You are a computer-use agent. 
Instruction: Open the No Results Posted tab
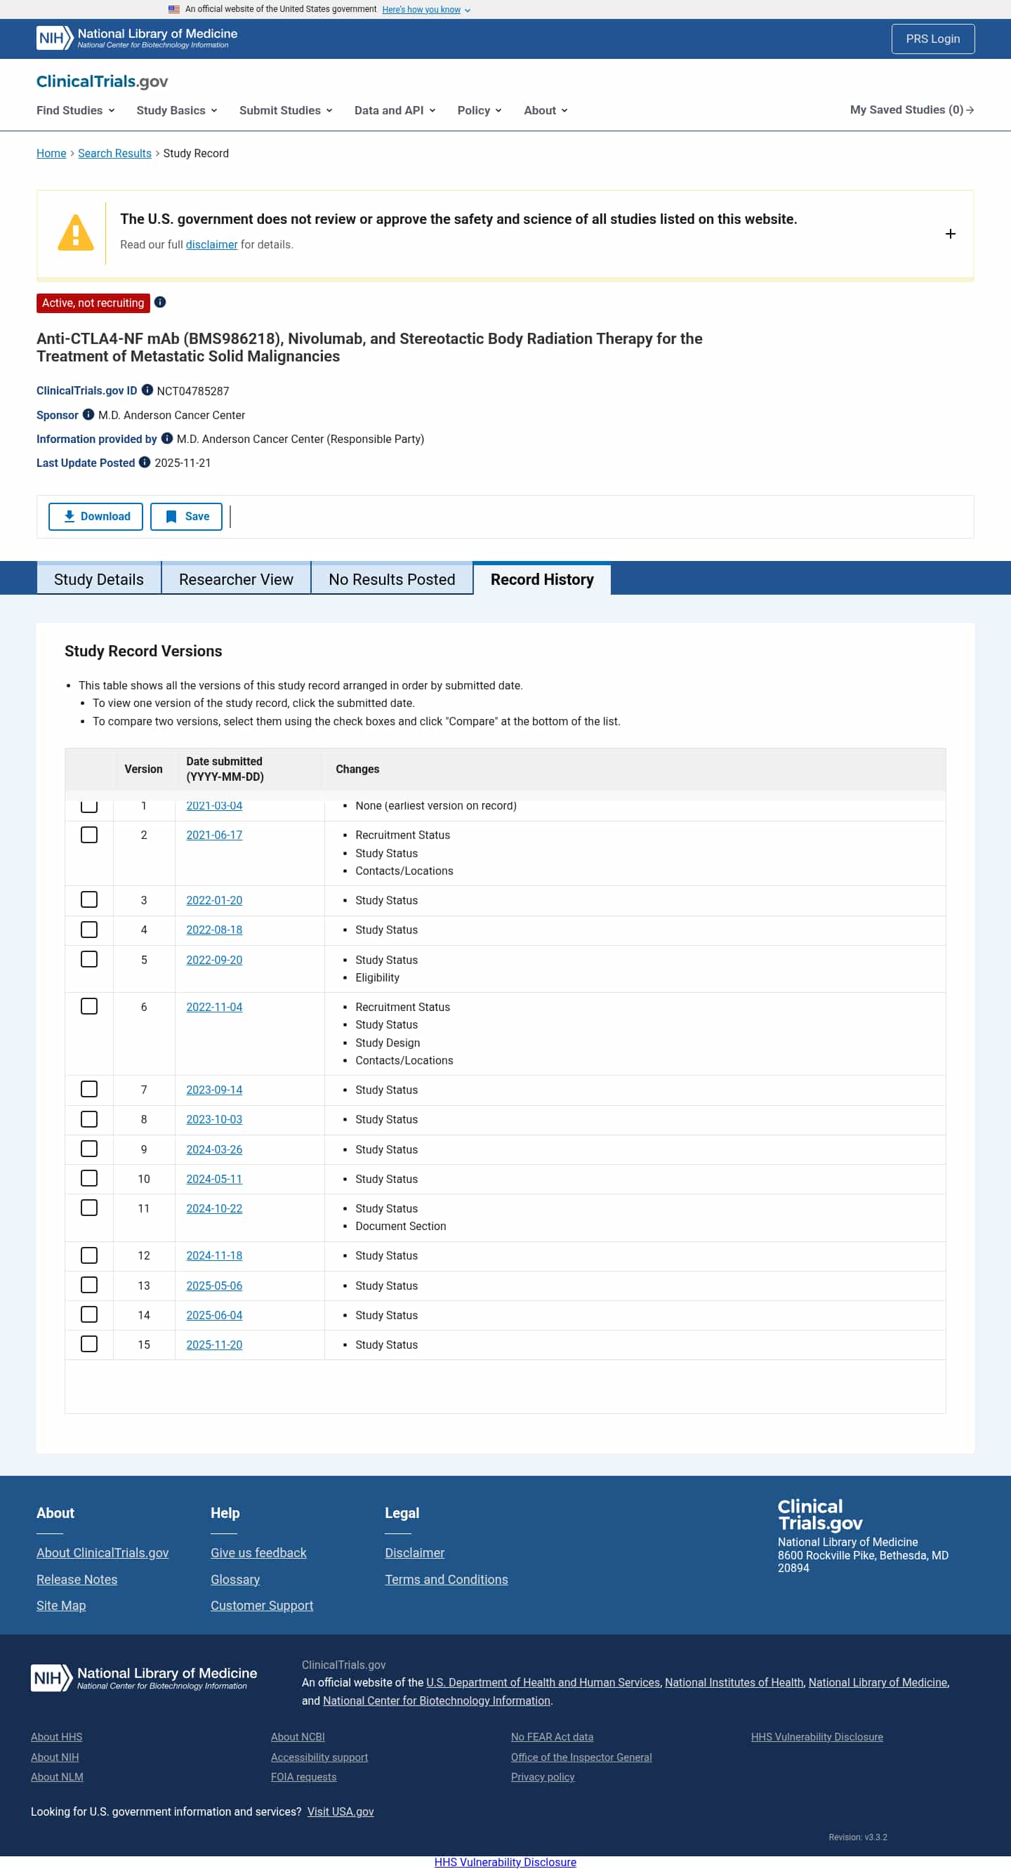coord(392,579)
